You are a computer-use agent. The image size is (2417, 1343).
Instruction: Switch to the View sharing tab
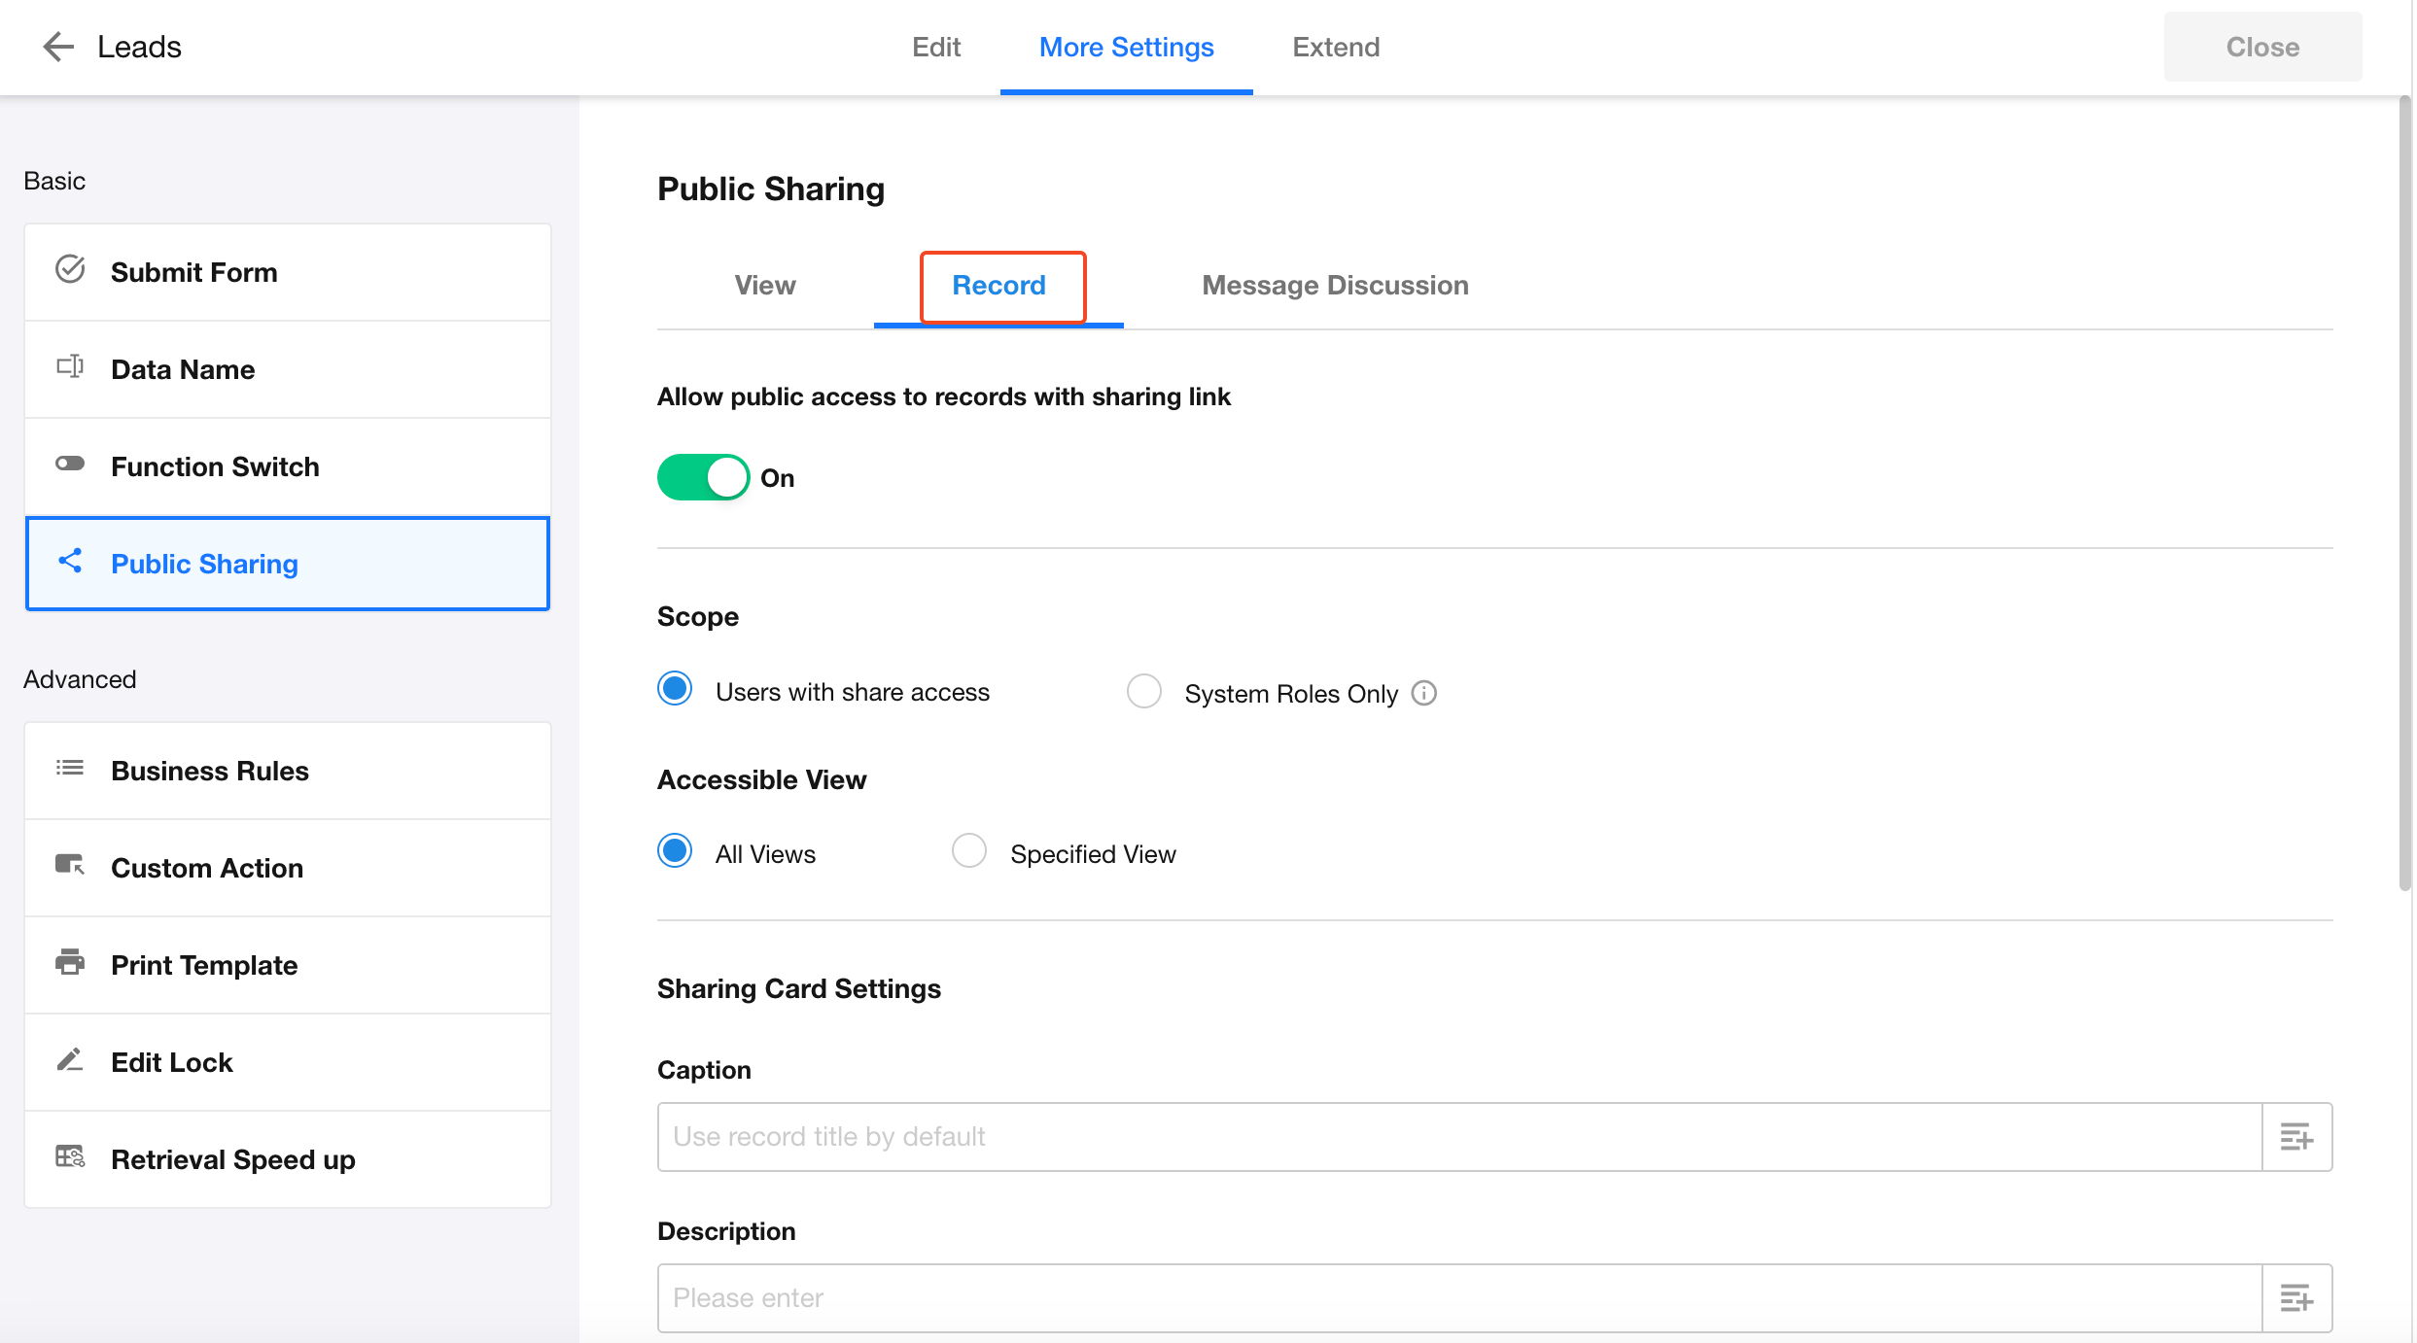point(764,285)
